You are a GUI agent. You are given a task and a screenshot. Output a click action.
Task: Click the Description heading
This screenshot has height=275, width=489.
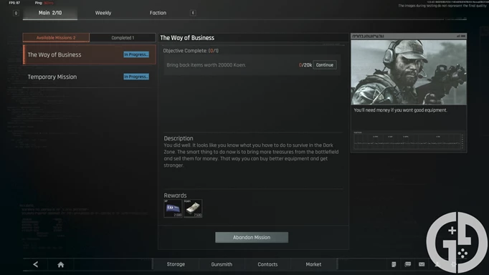pyautogui.click(x=179, y=138)
